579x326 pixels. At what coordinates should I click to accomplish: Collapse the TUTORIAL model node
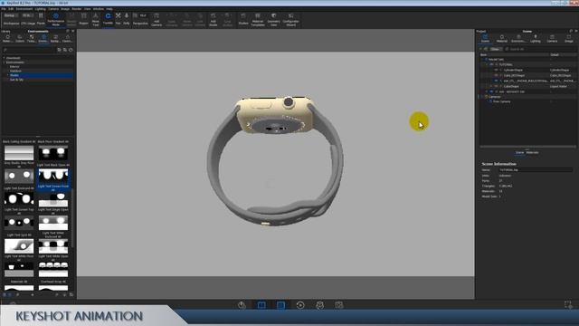(x=487, y=64)
